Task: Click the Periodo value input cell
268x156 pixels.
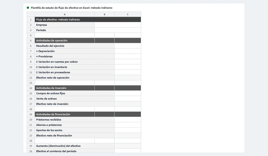Action: pos(118,30)
